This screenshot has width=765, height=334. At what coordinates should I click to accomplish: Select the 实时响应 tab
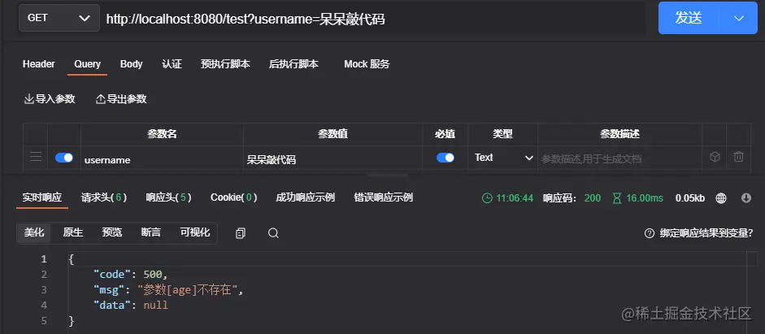(42, 197)
